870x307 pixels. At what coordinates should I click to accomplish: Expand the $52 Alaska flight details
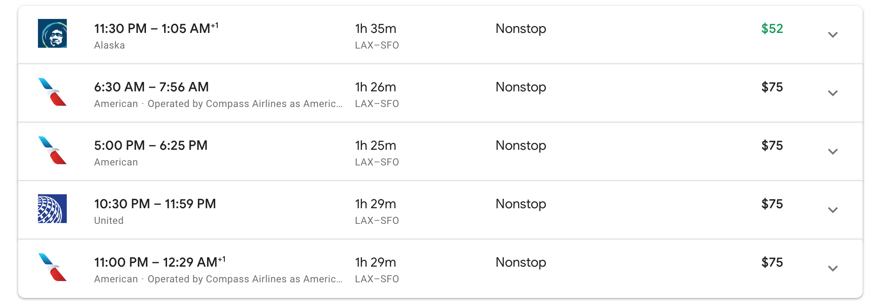tap(833, 35)
